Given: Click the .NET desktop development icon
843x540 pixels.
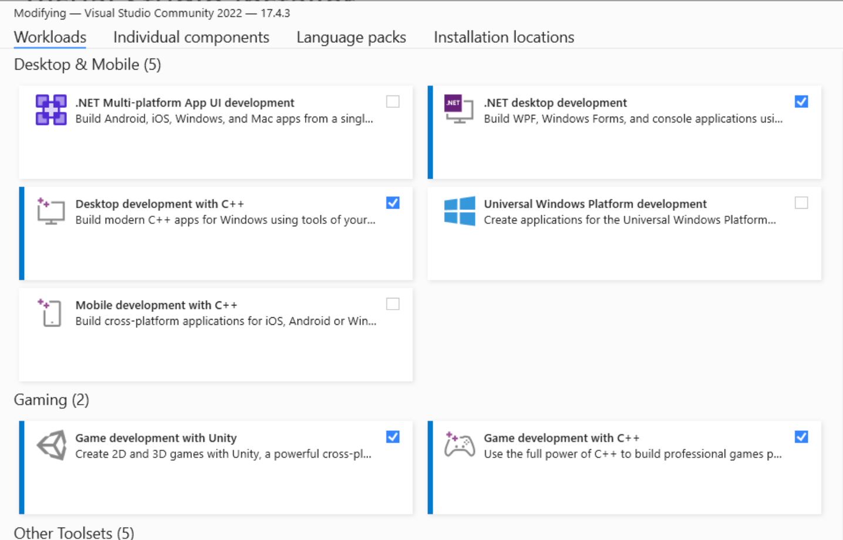Looking at the screenshot, I should (x=459, y=109).
